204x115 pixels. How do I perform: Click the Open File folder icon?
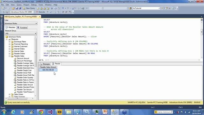coord(13,8)
